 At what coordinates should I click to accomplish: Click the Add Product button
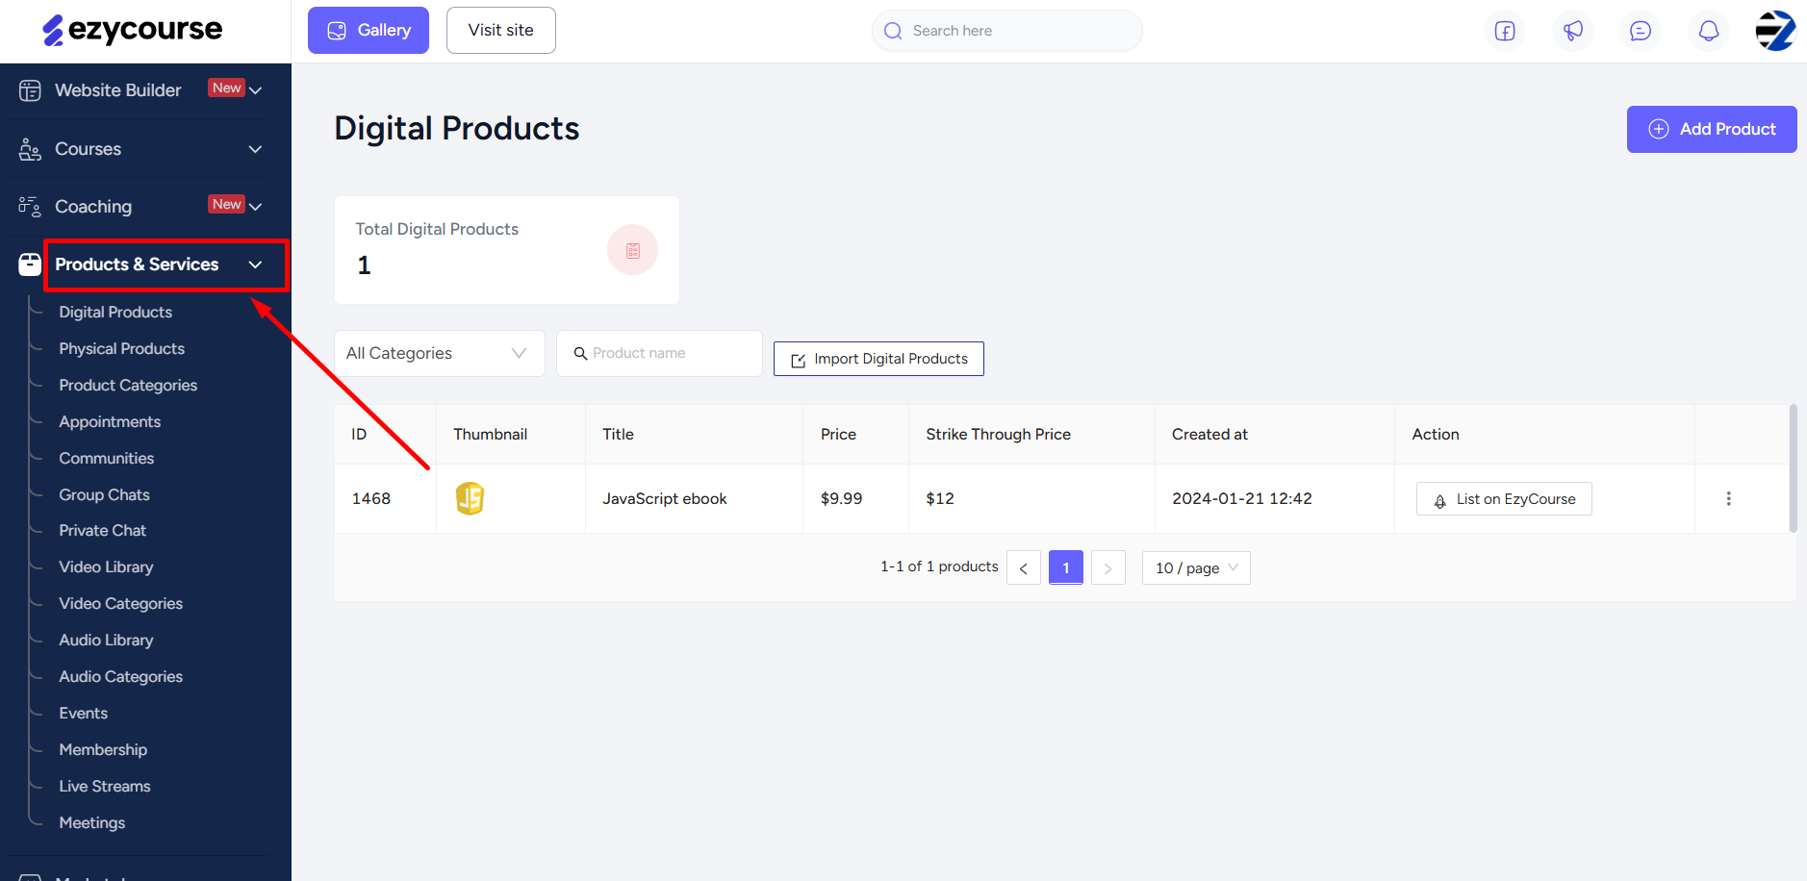pos(1712,129)
